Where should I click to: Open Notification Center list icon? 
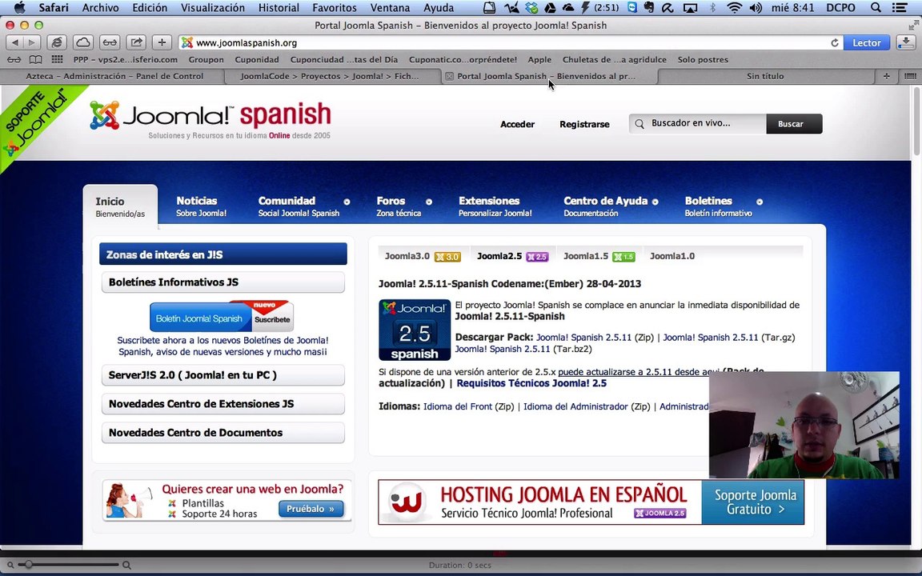coord(899,8)
